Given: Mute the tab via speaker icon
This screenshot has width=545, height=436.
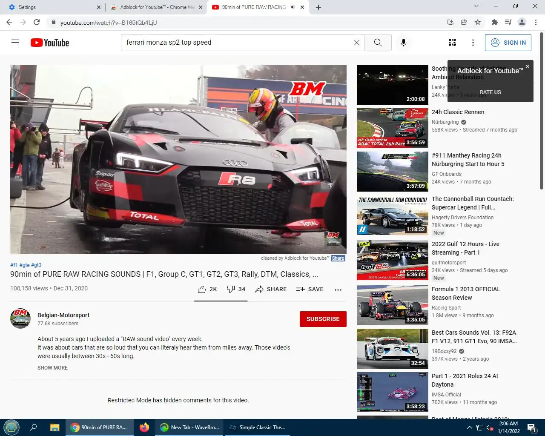Looking at the screenshot, I should pyautogui.click(x=293, y=7).
